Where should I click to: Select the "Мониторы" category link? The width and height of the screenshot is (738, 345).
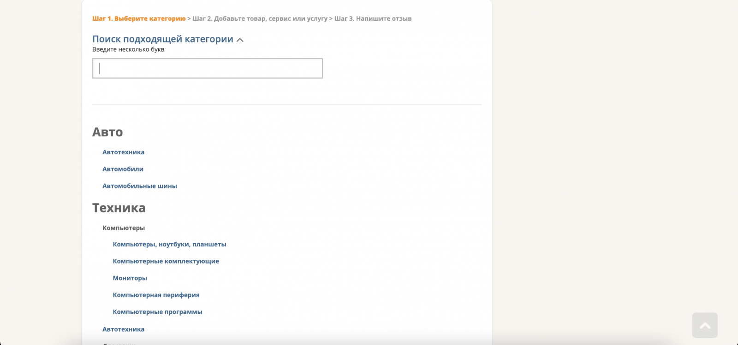[130, 278]
